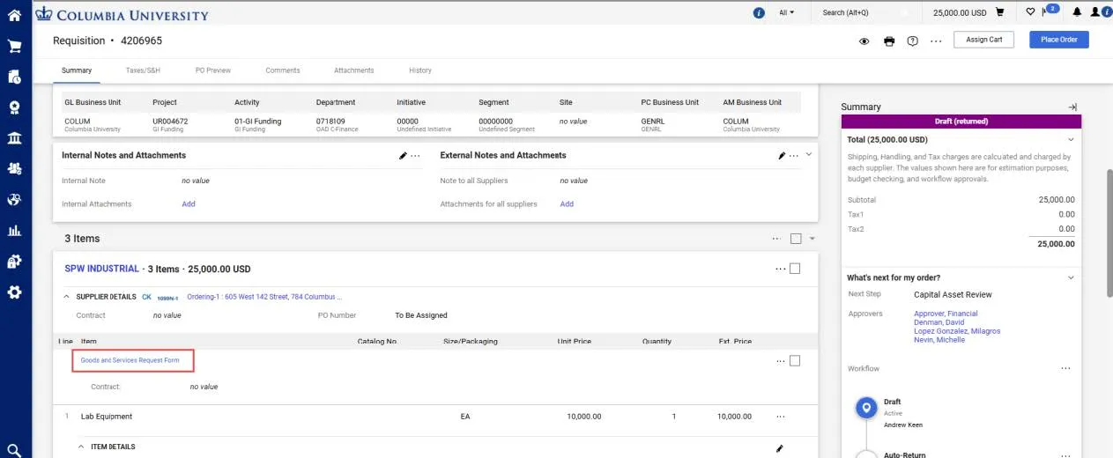Image resolution: width=1113 pixels, height=458 pixels.
Task: Open the Setup gear icon in the sidebar
Action: pyautogui.click(x=14, y=292)
